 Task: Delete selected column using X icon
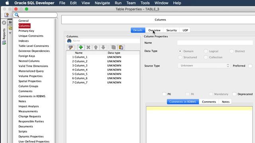[88, 47]
